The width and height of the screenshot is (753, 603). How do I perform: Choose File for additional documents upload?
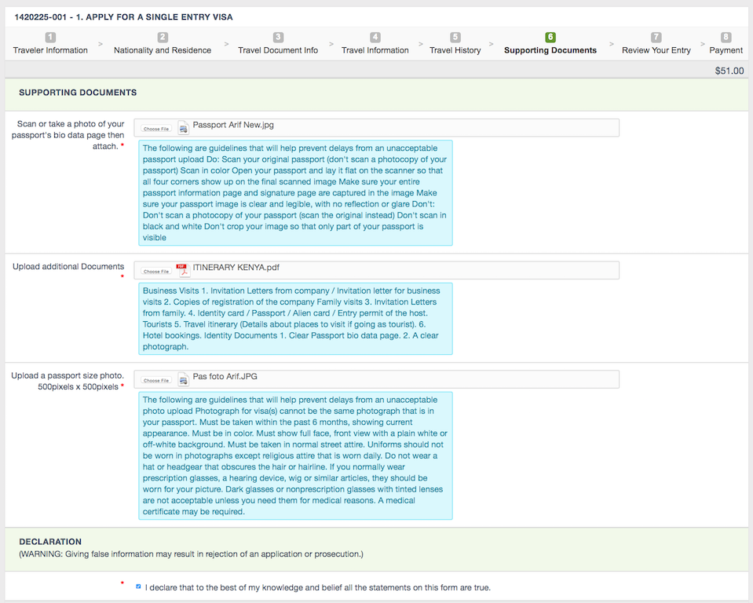(x=155, y=271)
